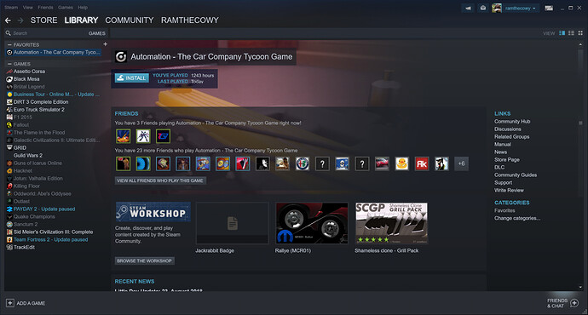Click the Write Review link
The image size is (588, 315).
coord(509,190)
